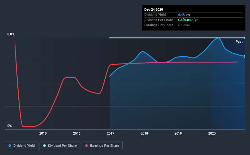Toggle the Dividend Yield legend button
Screen dimensions: 250x155
pyautogui.click(x=22, y=146)
